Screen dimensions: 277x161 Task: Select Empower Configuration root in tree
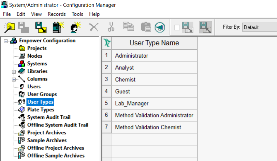[x=47, y=41]
